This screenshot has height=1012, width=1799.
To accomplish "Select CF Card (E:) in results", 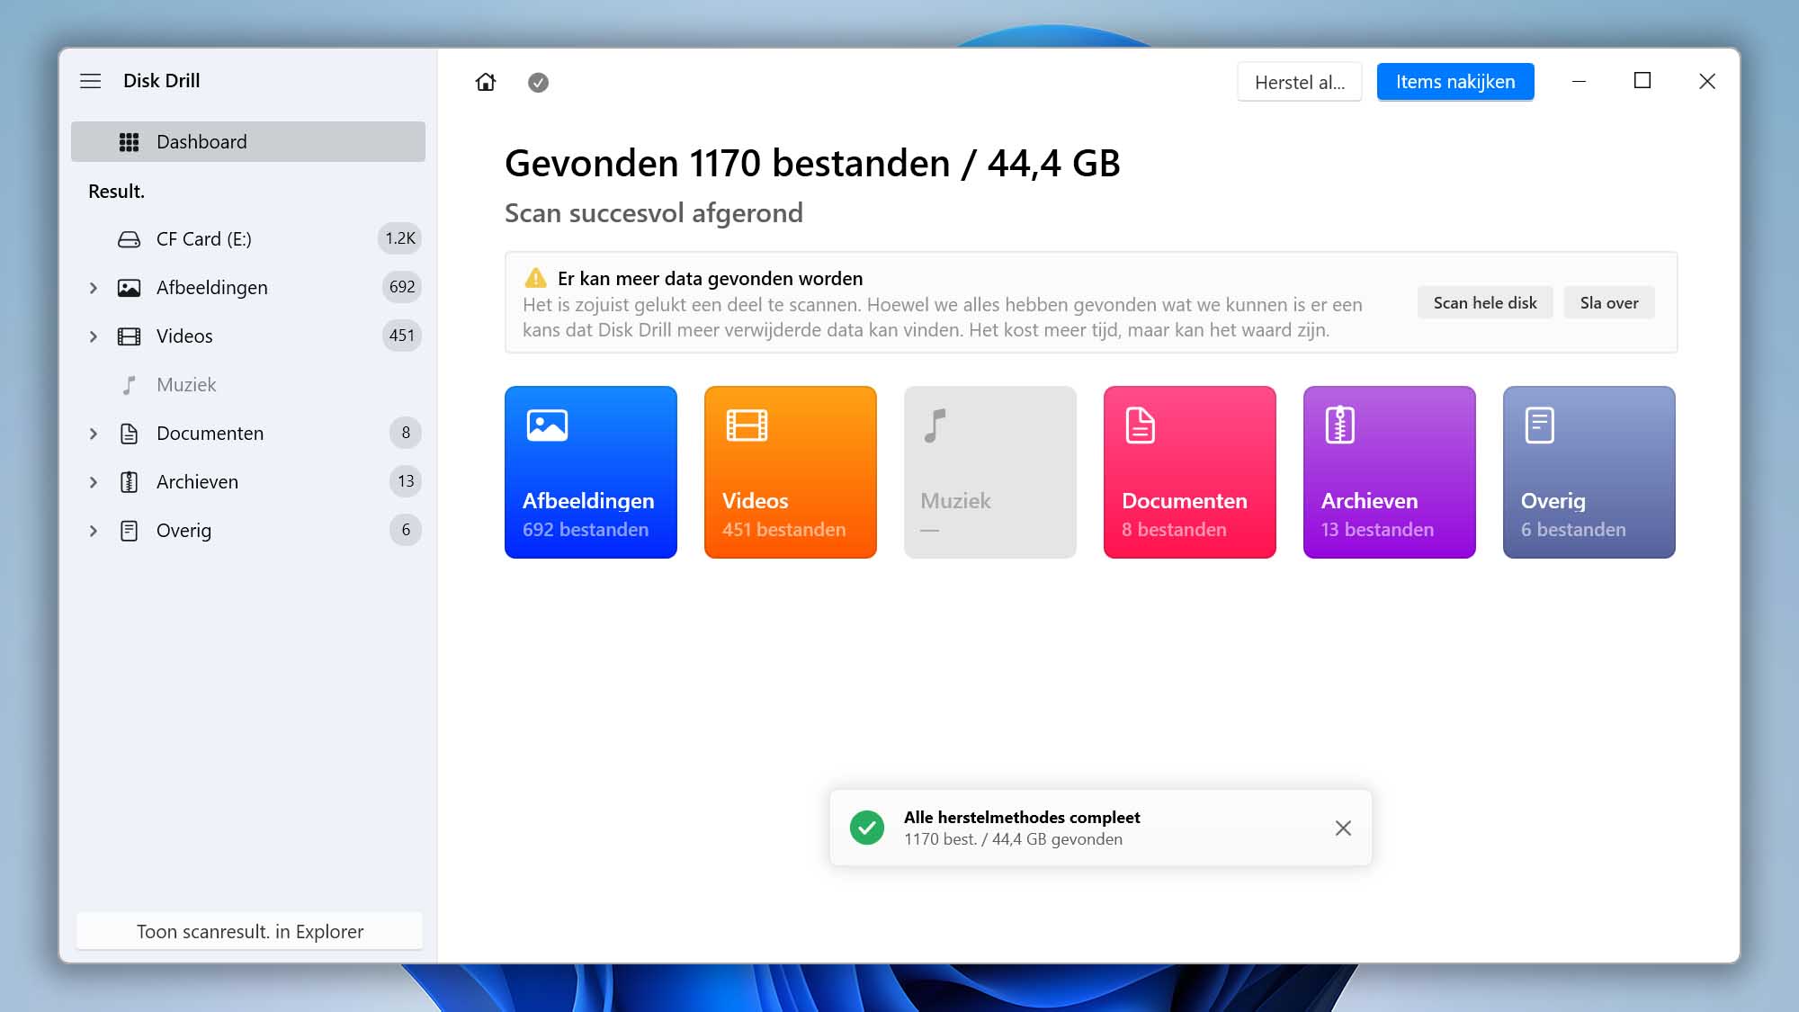I will [247, 239].
